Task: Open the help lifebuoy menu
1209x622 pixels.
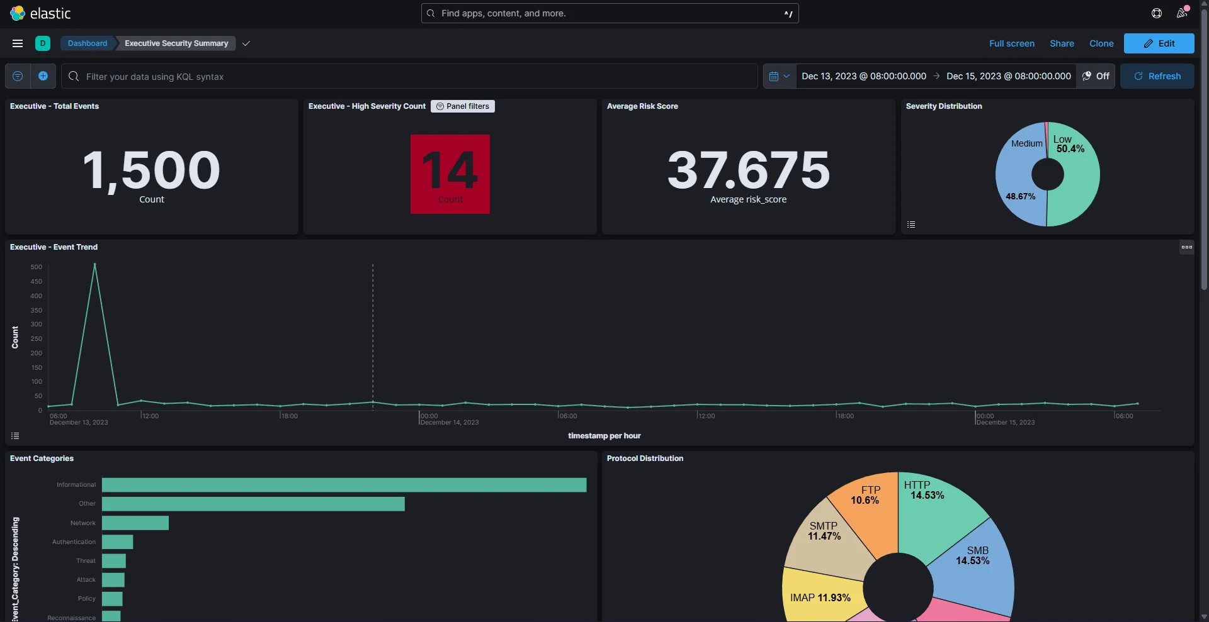Action: (1157, 13)
